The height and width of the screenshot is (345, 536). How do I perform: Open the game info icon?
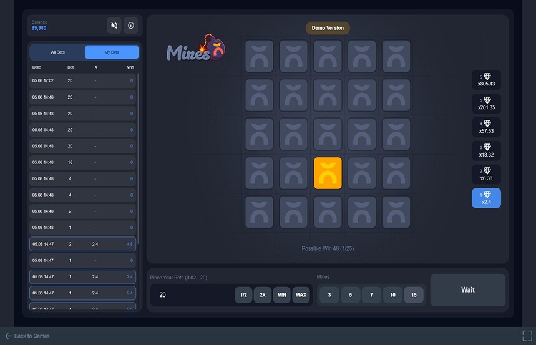coord(130,26)
